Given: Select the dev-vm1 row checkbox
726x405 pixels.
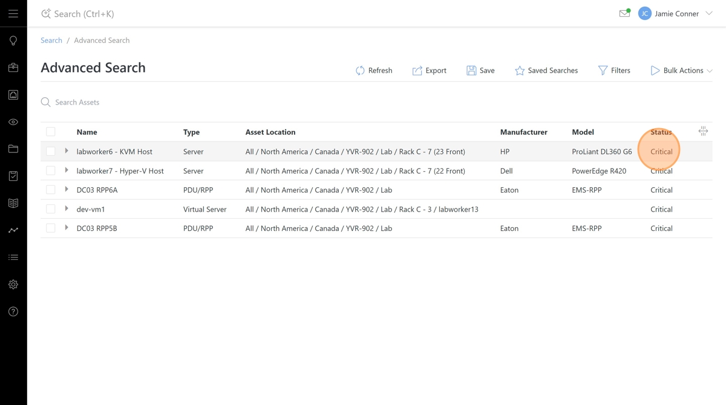Looking at the screenshot, I should coord(51,209).
